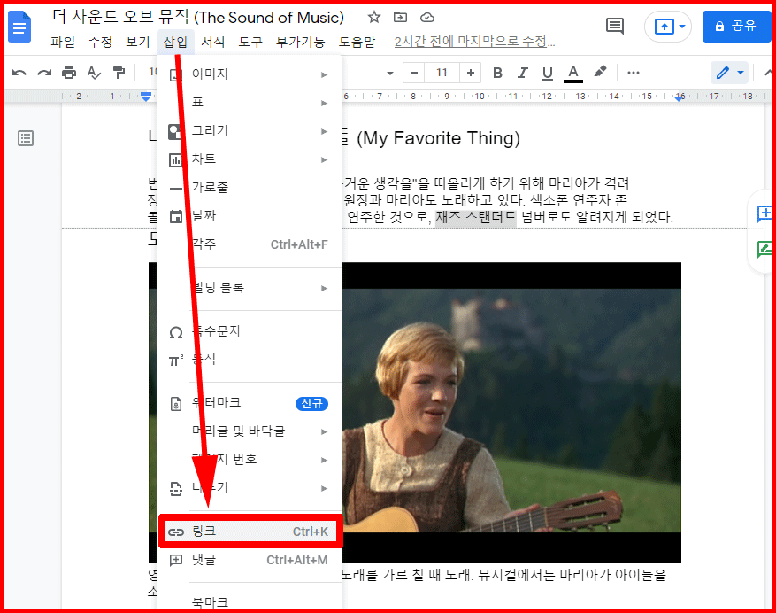This screenshot has width=776, height=613.
Task: Toggle underline formatting
Action: (548, 73)
